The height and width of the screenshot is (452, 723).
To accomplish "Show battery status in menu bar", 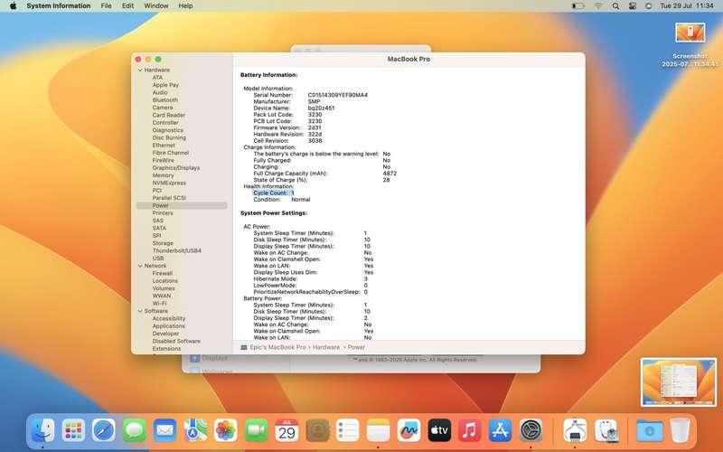I will click(578, 6).
